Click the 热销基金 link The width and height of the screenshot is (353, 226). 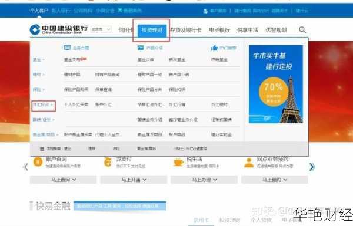(219, 59)
